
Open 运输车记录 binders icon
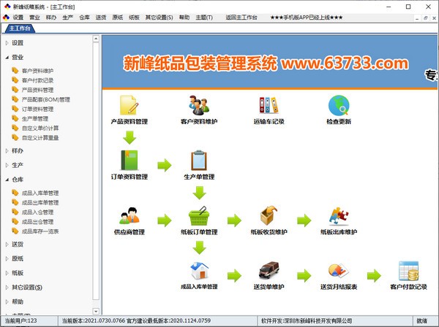pos(269,105)
